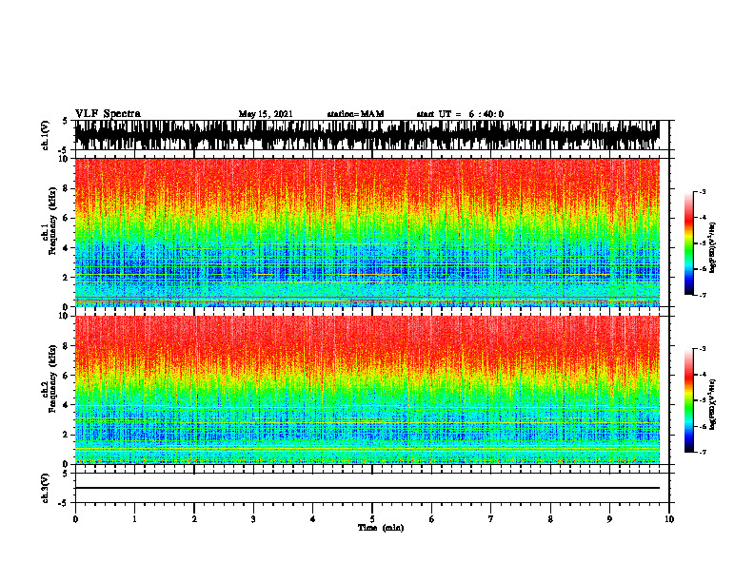
Task: Click the "station=MAM" label
Action: (356, 114)
